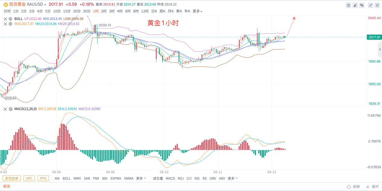Select the KDJ sub-chart indicator
Image resolution: width=382 pixels, height=191 pixels.
181,178
